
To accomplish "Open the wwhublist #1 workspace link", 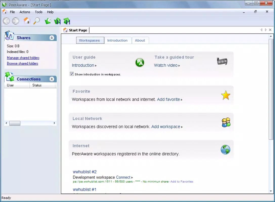I will [84, 189].
